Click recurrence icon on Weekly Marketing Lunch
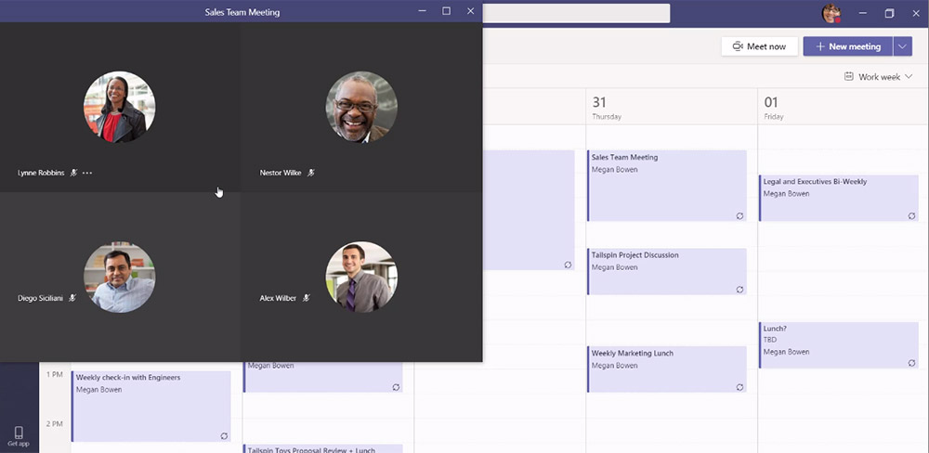 click(739, 386)
